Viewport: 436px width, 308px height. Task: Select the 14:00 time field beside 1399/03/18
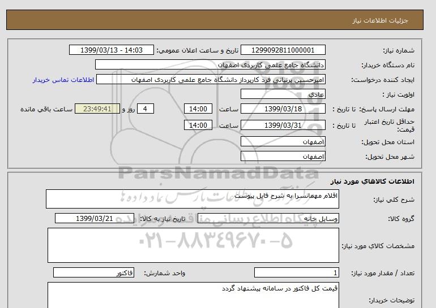(198, 109)
